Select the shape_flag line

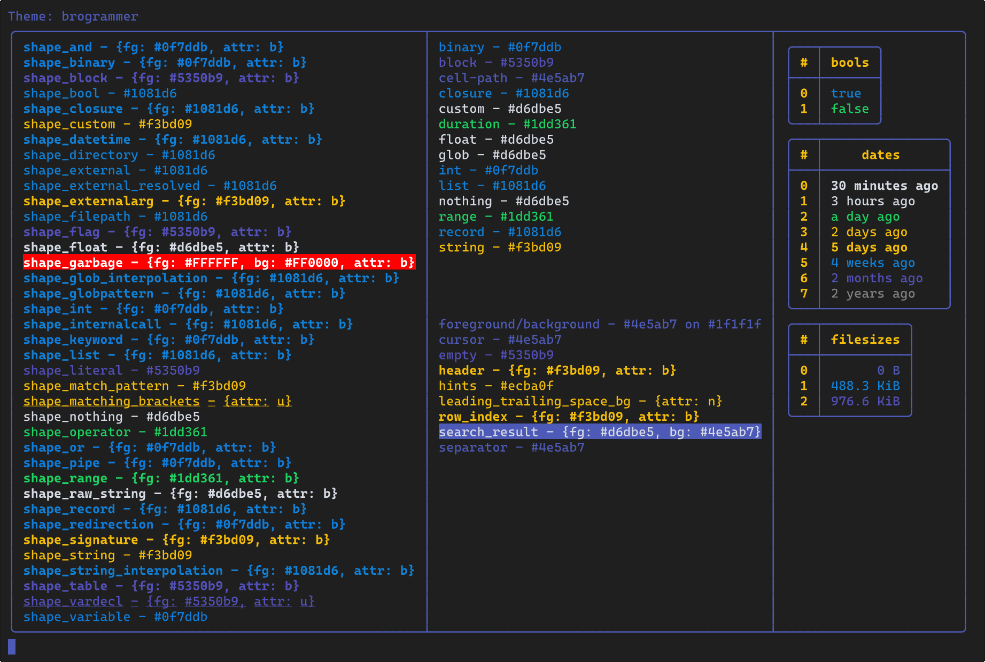point(157,232)
